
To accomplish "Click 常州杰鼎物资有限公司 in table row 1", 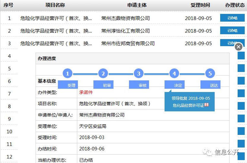I will 125,18.
